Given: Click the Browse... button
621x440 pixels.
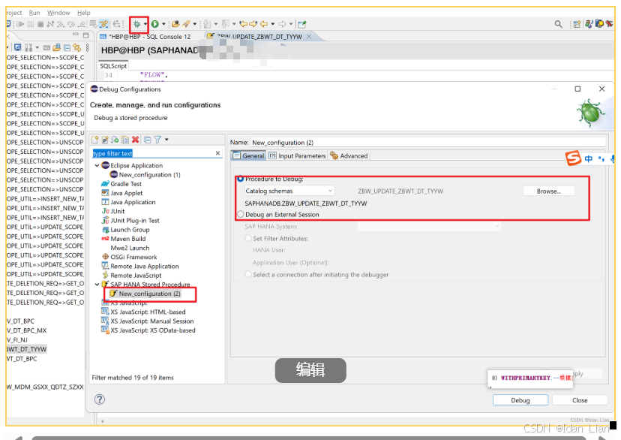Looking at the screenshot, I should [x=548, y=191].
